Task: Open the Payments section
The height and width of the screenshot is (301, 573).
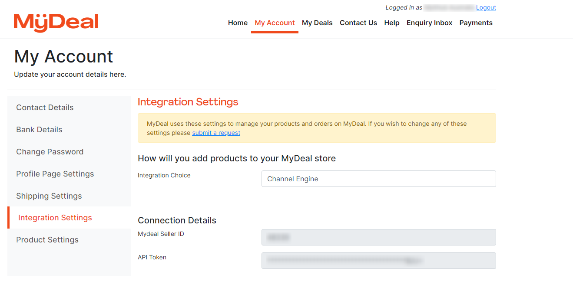Action: (x=476, y=23)
